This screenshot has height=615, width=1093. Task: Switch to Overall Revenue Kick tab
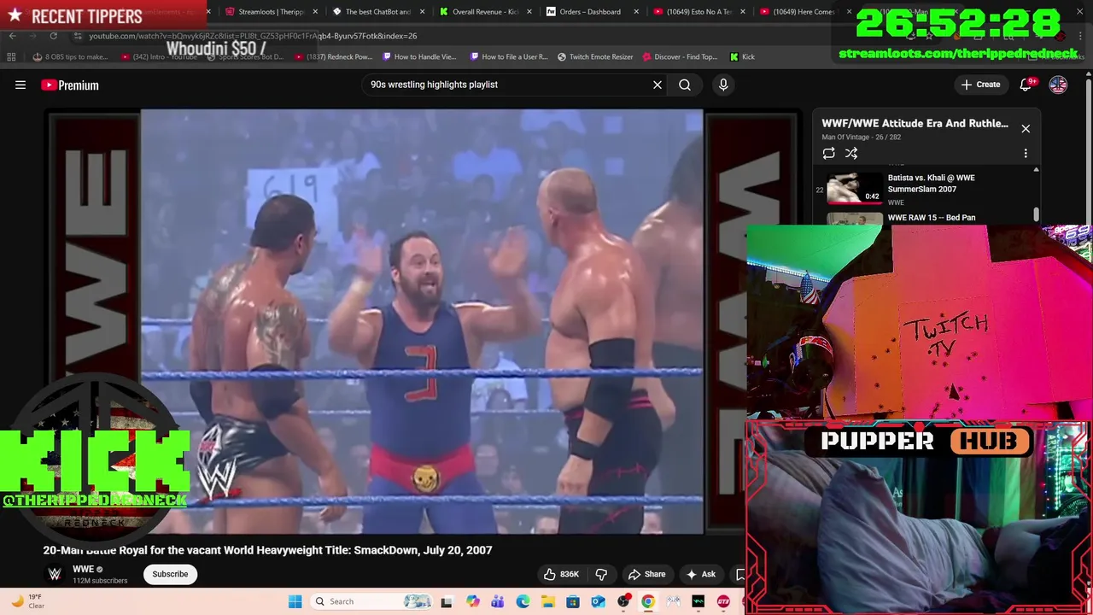tap(484, 12)
